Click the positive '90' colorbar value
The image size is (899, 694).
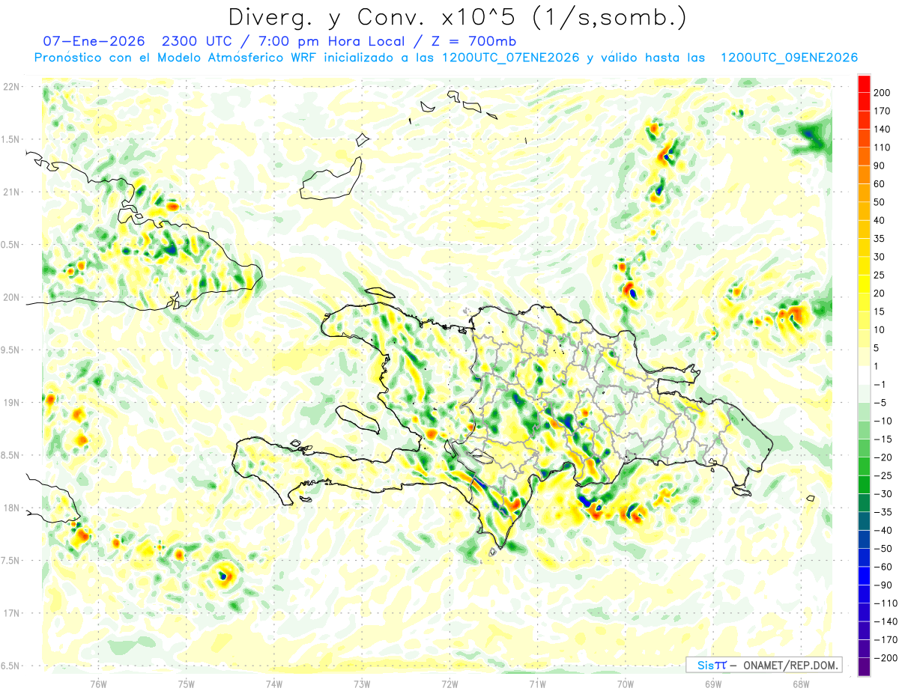(880, 165)
